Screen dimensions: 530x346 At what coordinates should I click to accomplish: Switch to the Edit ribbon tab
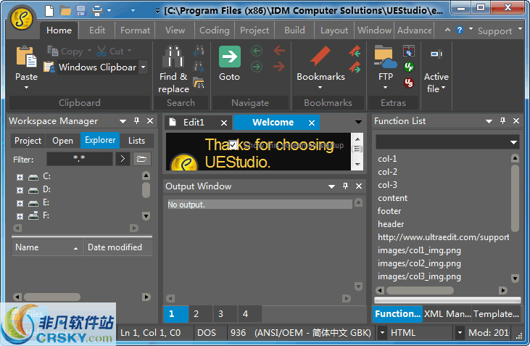tap(97, 30)
